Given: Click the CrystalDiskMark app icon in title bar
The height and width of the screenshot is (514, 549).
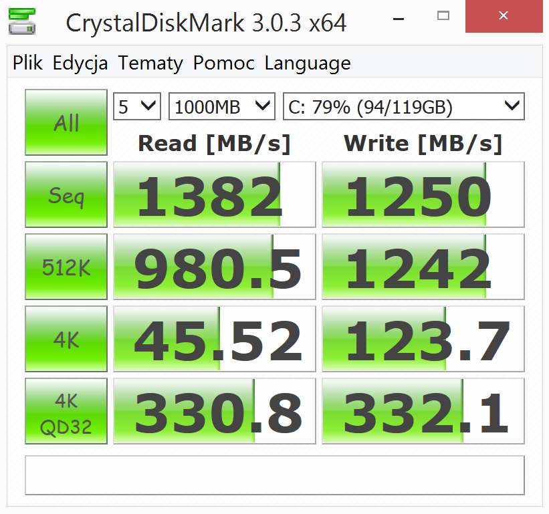Looking at the screenshot, I should click(22, 21).
